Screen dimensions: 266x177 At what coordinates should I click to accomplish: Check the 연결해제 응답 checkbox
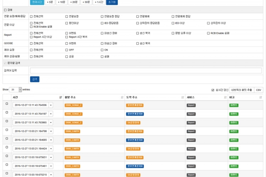[173, 16]
